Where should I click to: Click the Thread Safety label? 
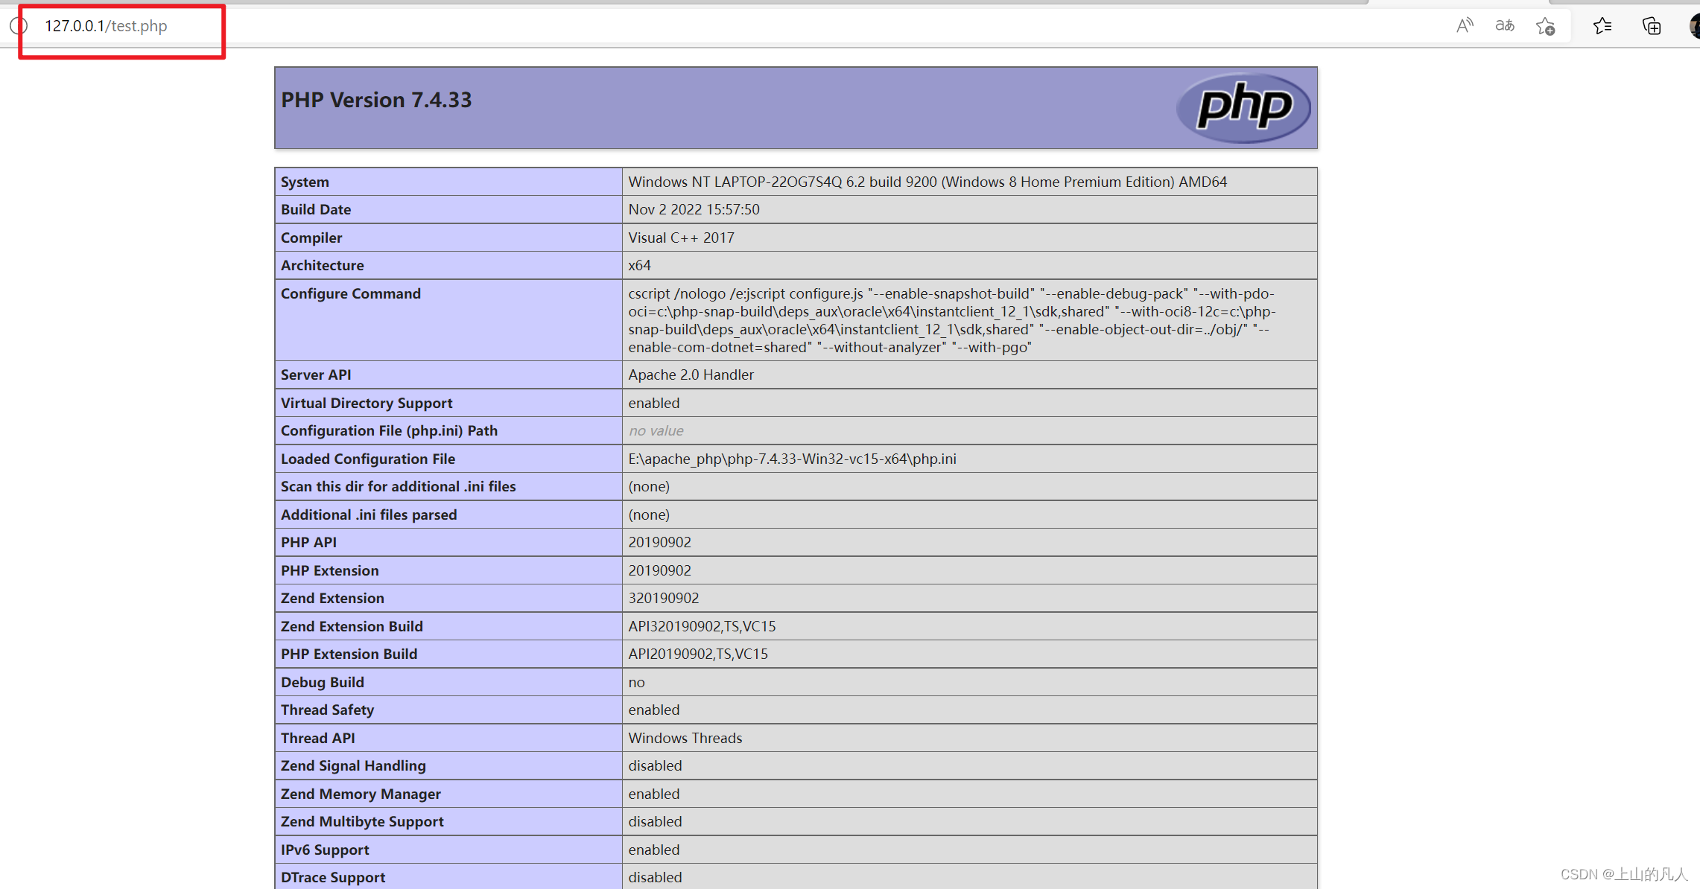(327, 710)
